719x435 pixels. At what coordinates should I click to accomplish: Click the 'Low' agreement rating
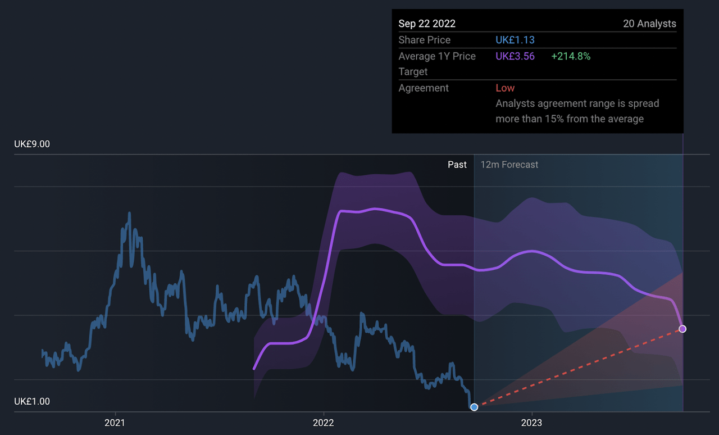[x=505, y=88]
